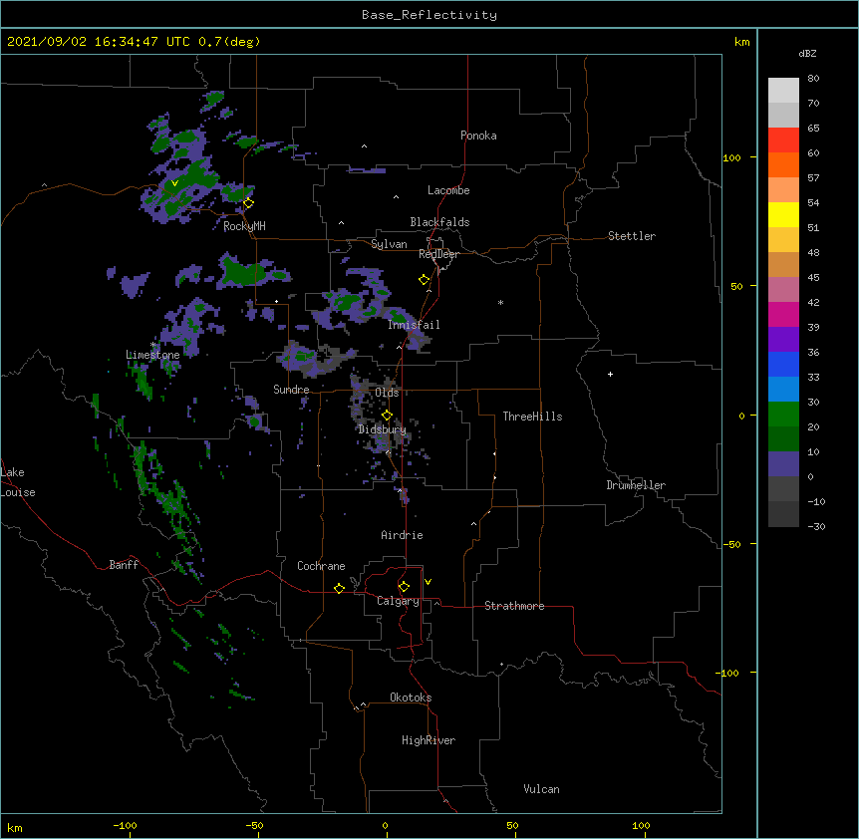
Task: Click the Base_Reflectivity title text
Action: point(429,15)
